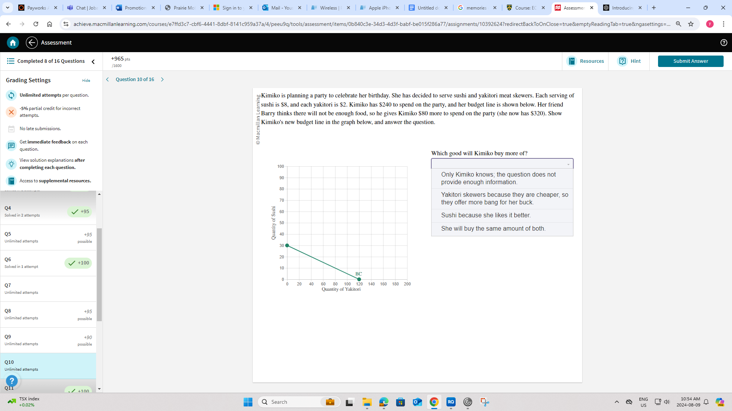Click the back arrow next to Assessment
The width and height of the screenshot is (732, 411).
[x=32, y=43]
